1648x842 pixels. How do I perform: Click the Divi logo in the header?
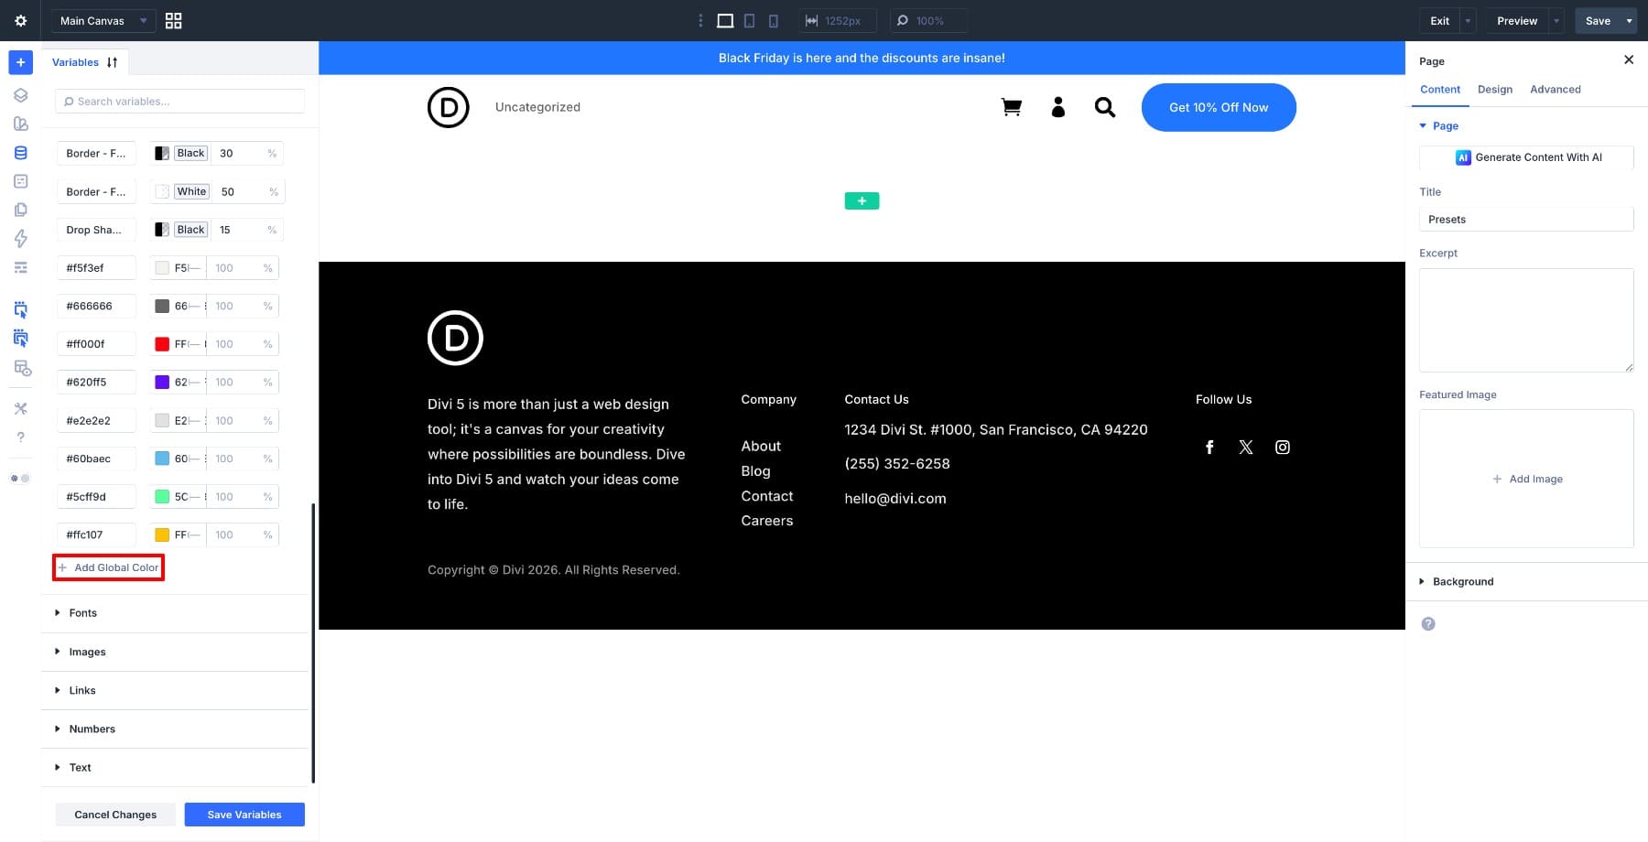click(x=449, y=107)
